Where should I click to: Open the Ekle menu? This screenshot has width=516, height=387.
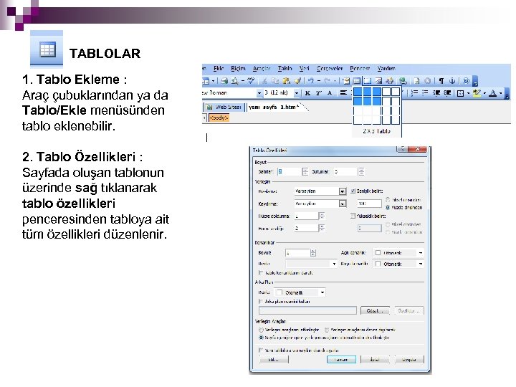point(219,69)
